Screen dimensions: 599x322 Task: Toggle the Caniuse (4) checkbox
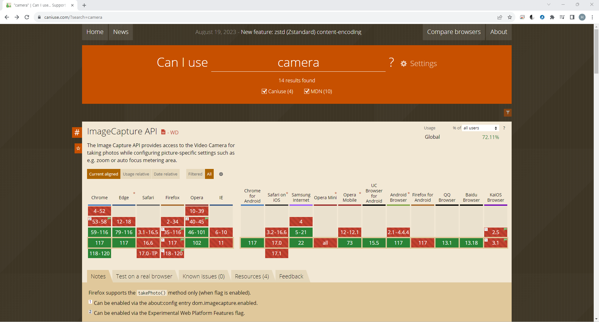[264, 91]
